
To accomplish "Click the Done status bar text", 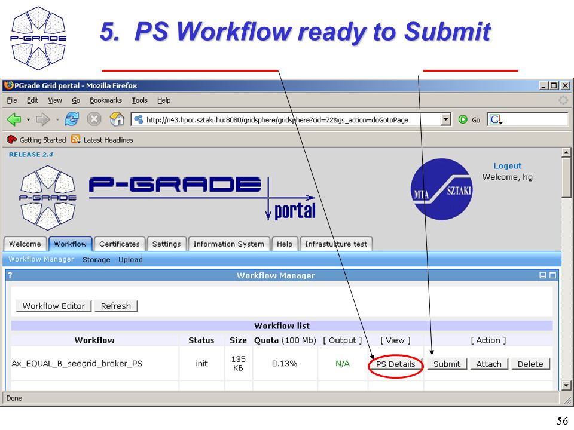I will click(14, 398).
